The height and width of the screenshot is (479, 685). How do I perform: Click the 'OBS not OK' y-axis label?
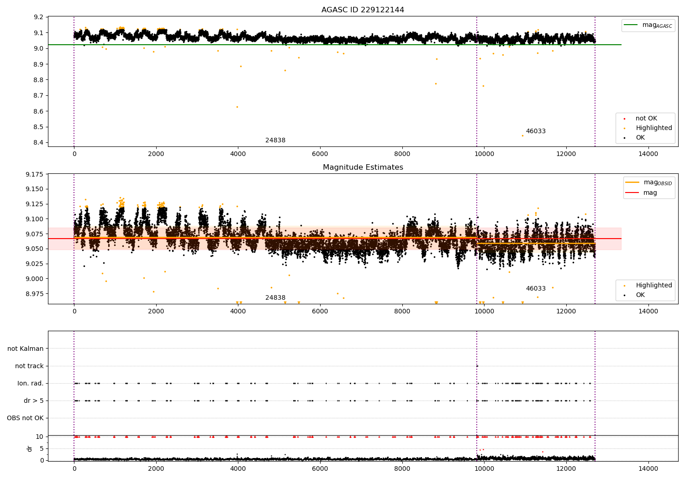coord(25,418)
